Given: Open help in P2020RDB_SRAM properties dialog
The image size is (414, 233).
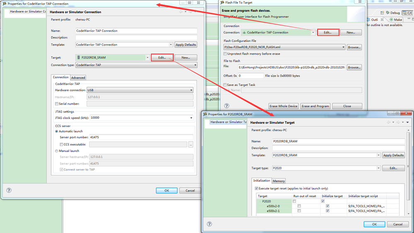Looking at the screenshot, I should click(x=209, y=224).
